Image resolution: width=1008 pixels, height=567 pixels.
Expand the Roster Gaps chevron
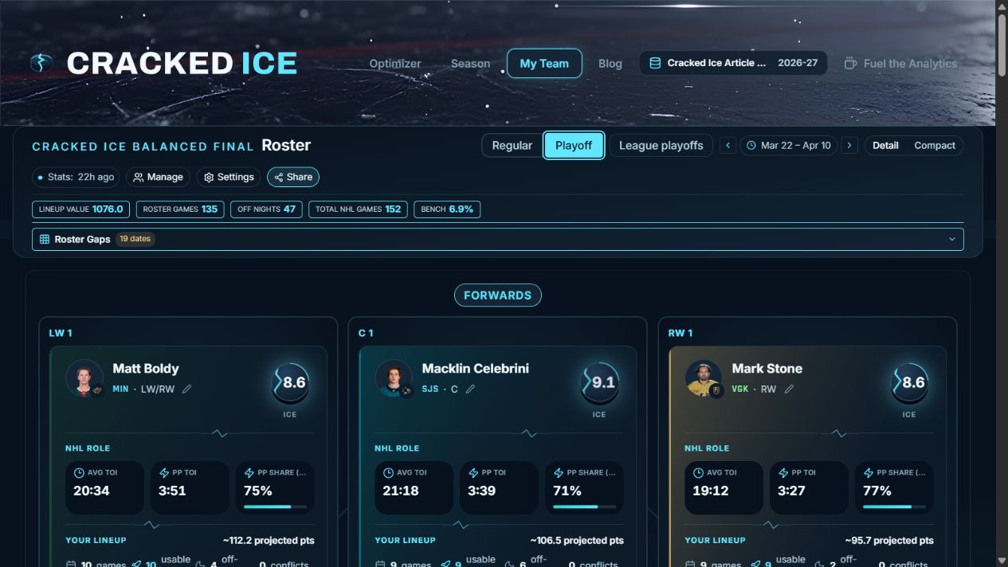coord(951,239)
